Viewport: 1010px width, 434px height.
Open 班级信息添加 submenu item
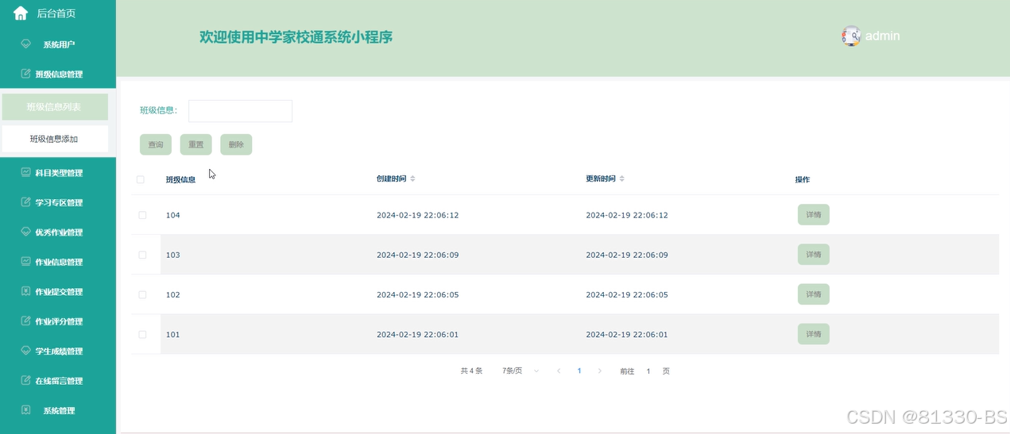55,139
